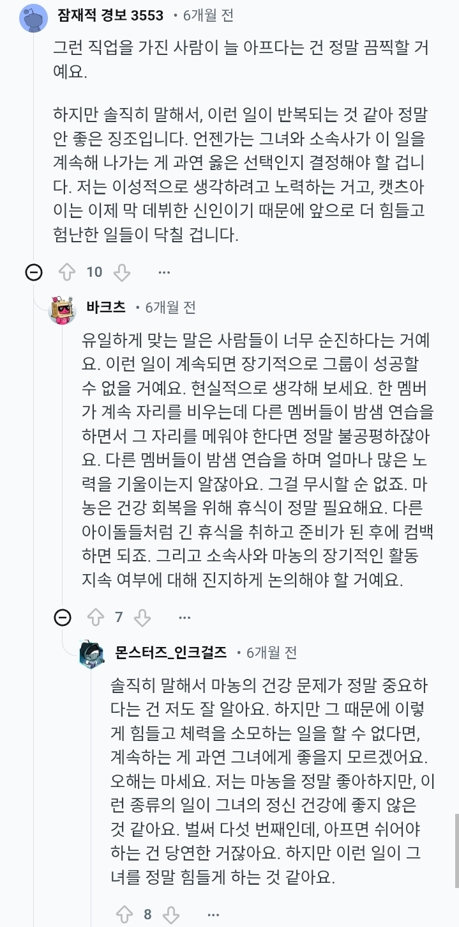
Task: Visit username 몬스터즈_인크걸즈
Action: click(170, 653)
